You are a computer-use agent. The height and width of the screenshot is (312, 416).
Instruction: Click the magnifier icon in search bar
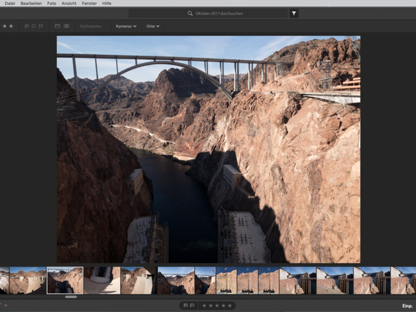pyautogui.click(x=190, y=13)
